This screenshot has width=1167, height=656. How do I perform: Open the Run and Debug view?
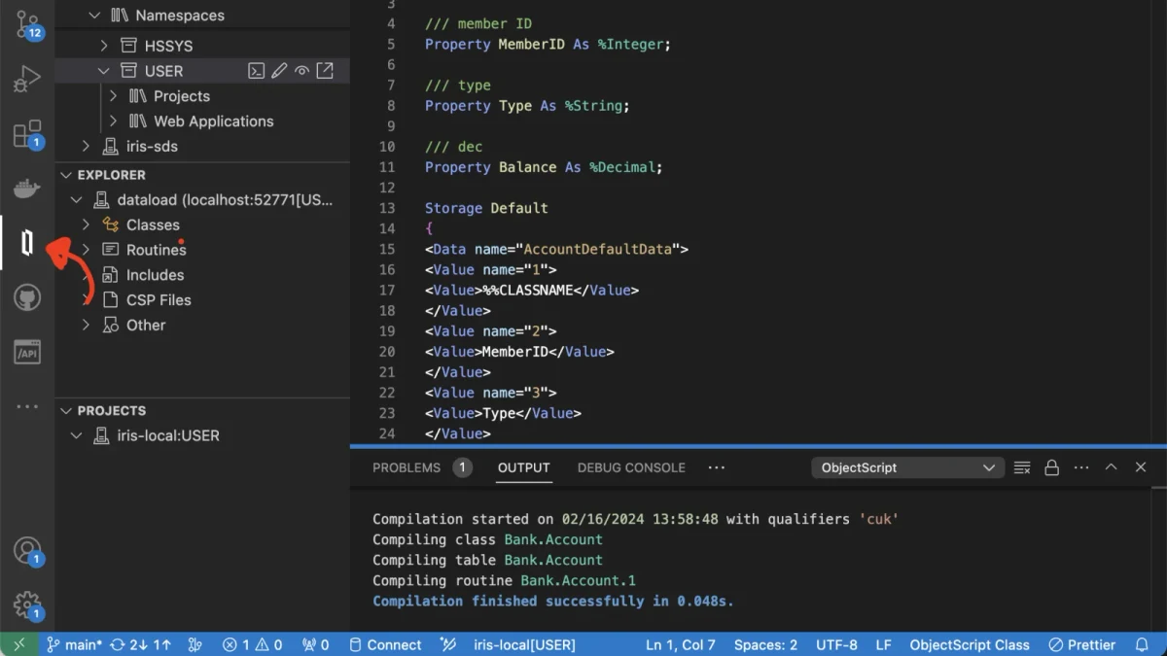coord(27,79)
